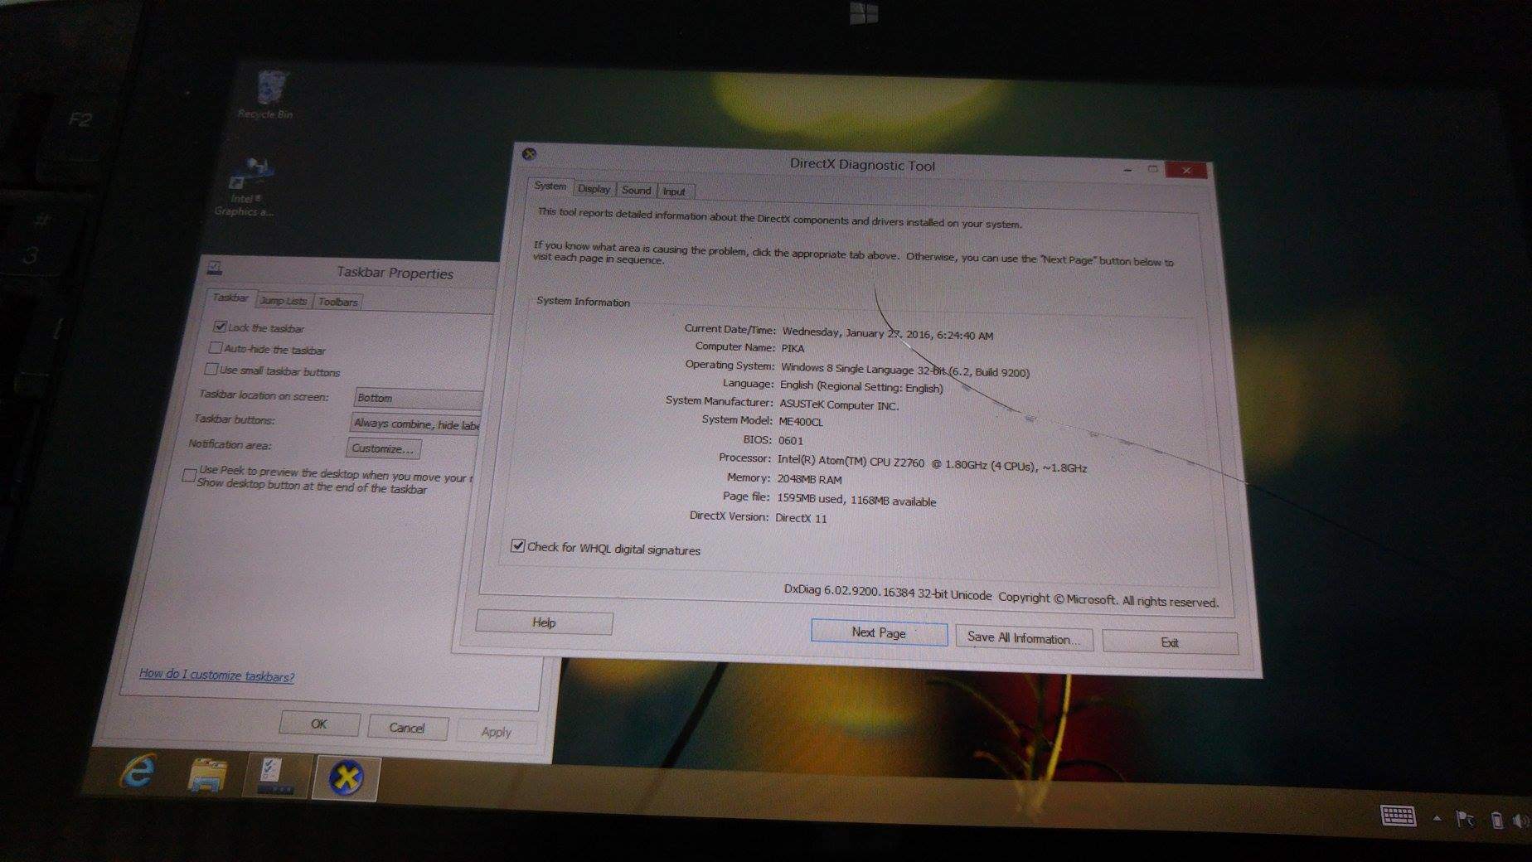
Task: Click the ASUSTeK Computer INC. manufacturer text
Action: point(839,405)
